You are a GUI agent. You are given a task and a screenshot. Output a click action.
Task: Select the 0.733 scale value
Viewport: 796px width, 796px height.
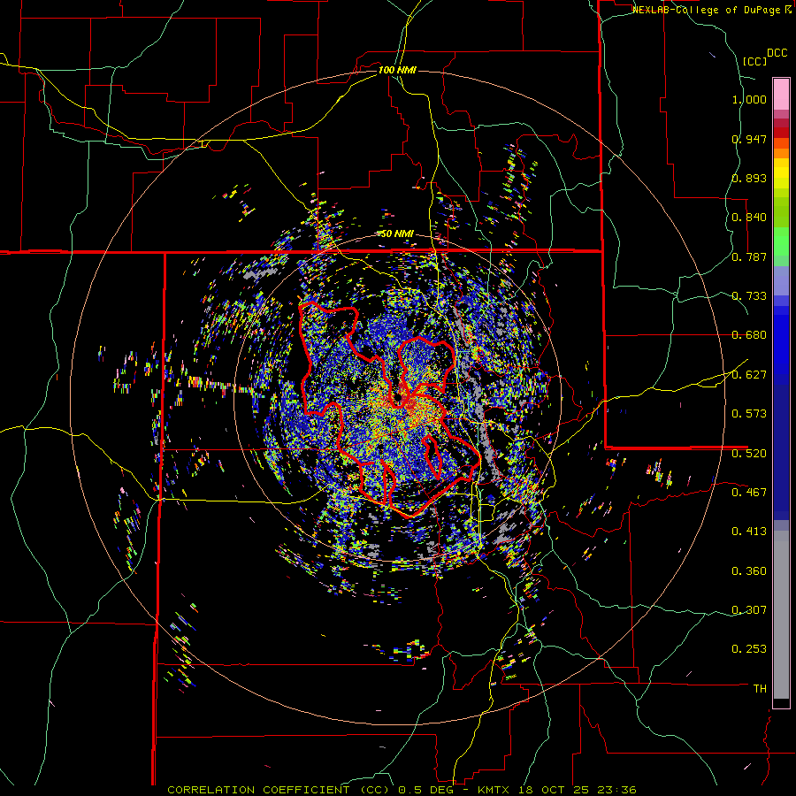tap(749, 296)
